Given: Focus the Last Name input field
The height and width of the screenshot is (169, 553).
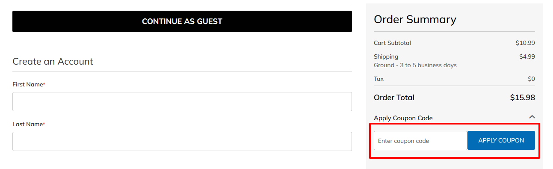Looking at the screenshot, I should [x=182, y=141].
